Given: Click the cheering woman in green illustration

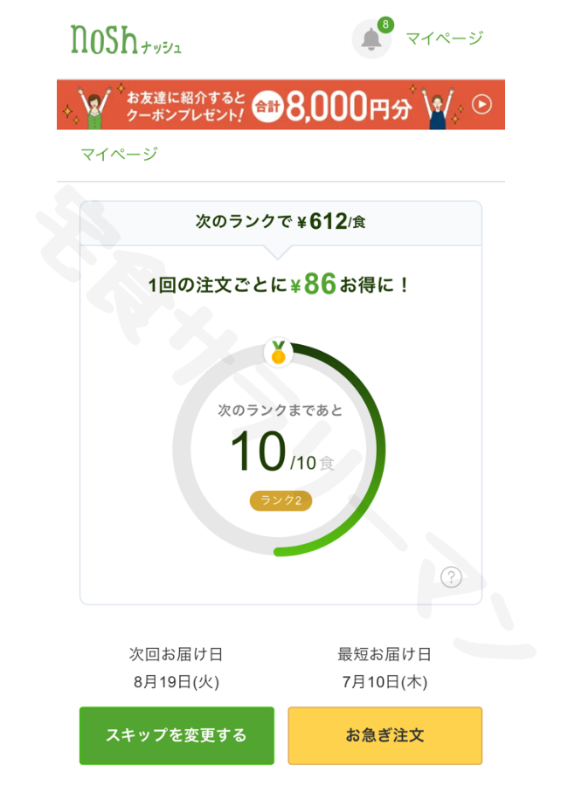Looking at the screenshot, I should [94, 107].
